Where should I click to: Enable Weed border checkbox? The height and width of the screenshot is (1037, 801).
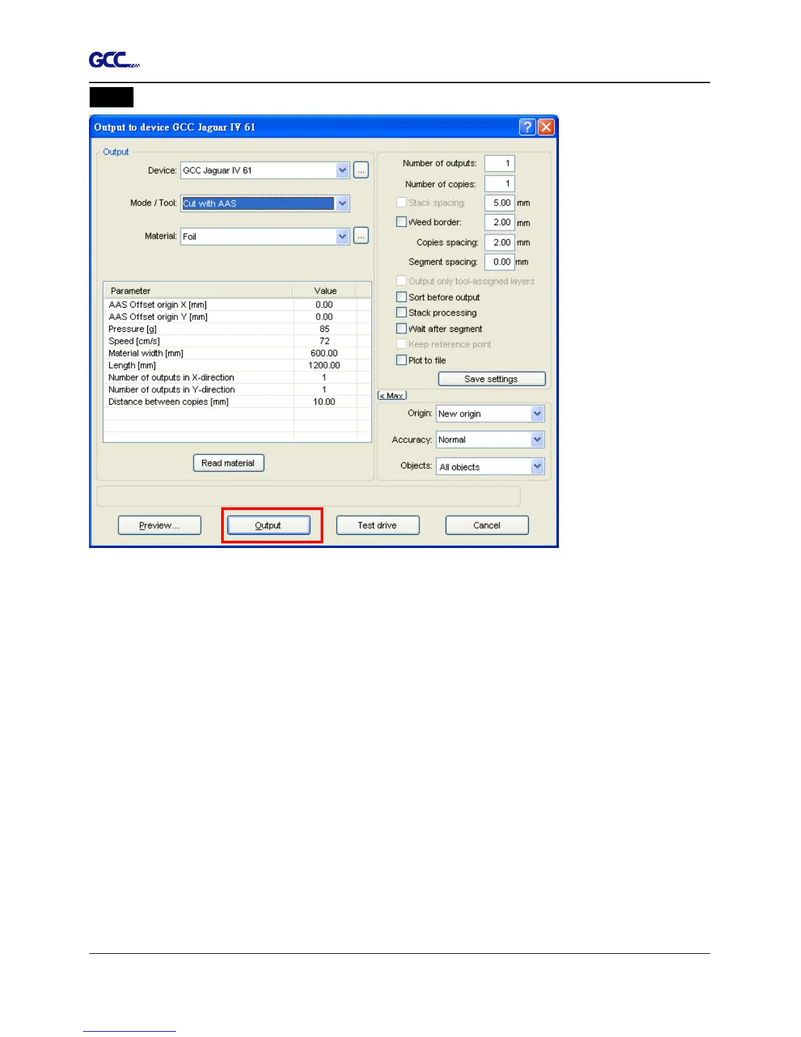[x=402, y=222]
